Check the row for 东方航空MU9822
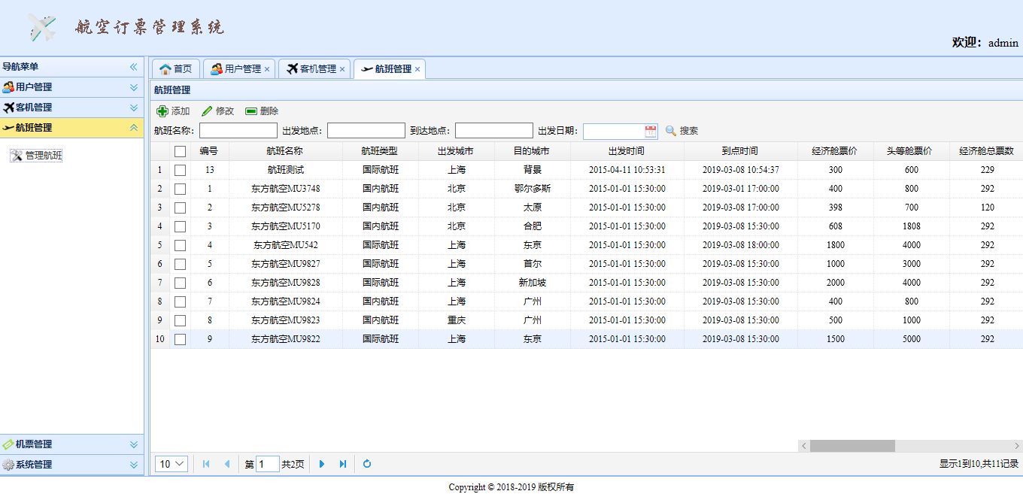Image resolution: width=1023 pixels, height=494 pixels. point(180,339)
